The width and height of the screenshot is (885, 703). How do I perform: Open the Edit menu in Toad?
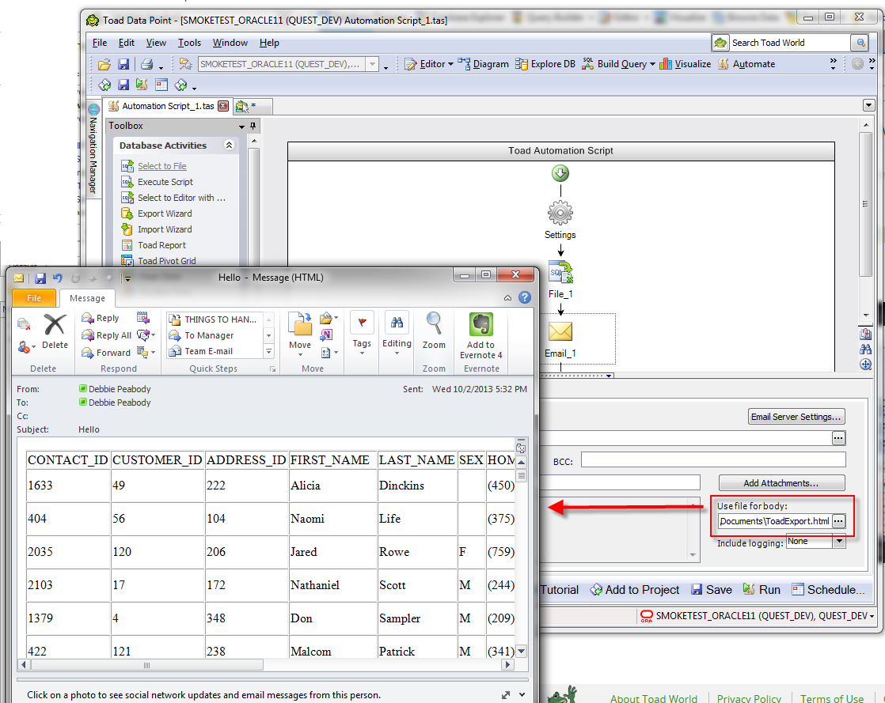(127, 43)
